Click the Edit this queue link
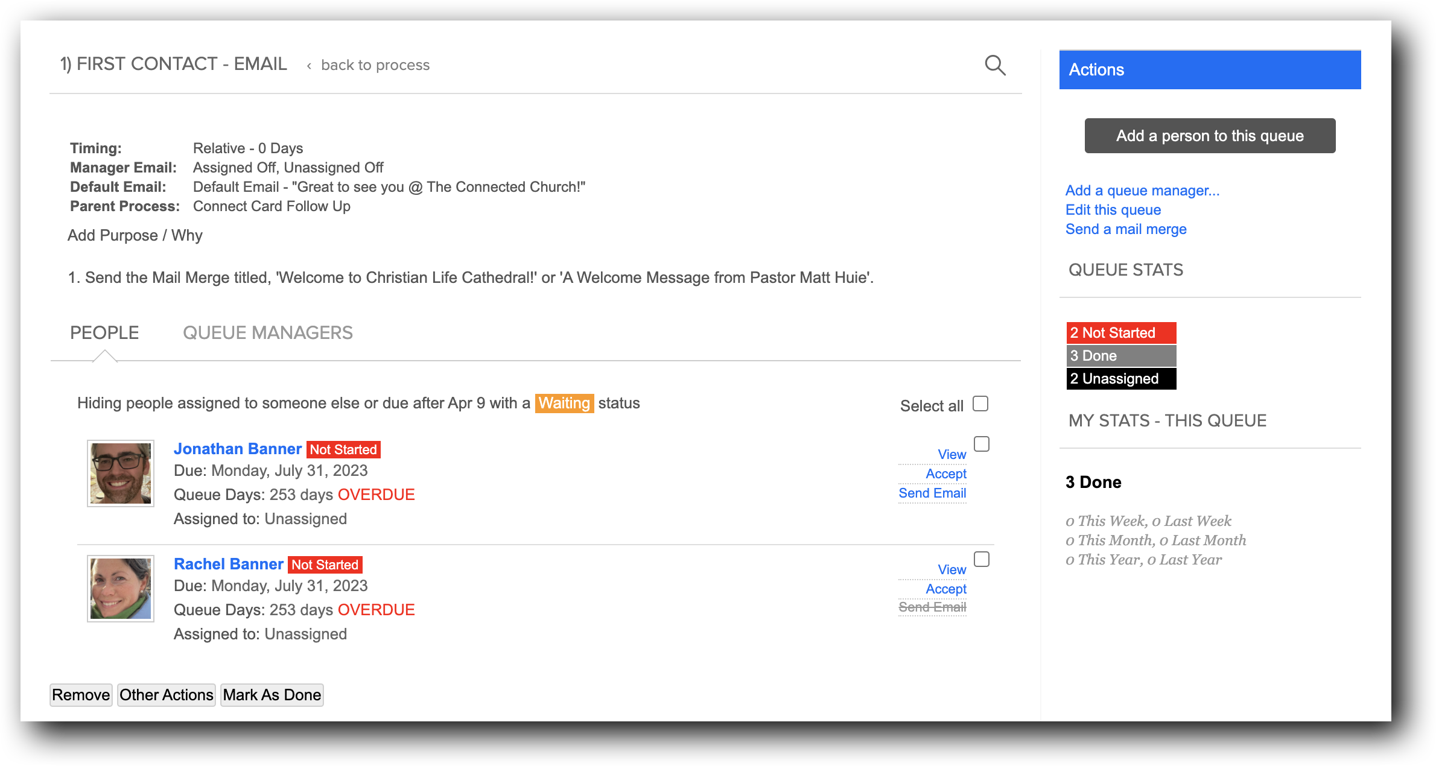The width and height of the screenshot is (1436, 766). tap(1113, 210)
